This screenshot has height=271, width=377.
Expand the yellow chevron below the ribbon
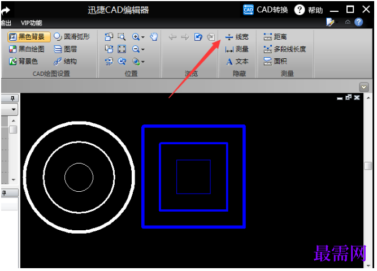365,87
